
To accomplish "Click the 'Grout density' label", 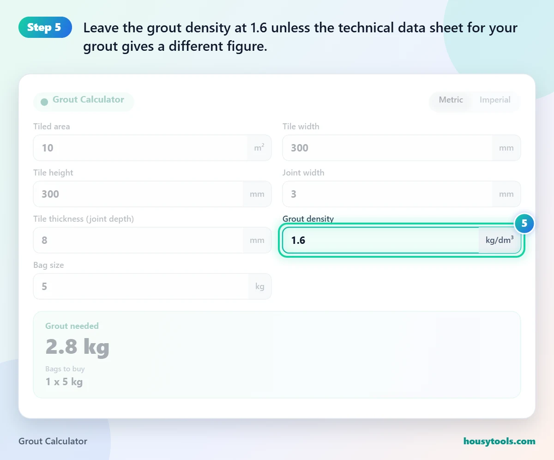I will click(308, 219).
